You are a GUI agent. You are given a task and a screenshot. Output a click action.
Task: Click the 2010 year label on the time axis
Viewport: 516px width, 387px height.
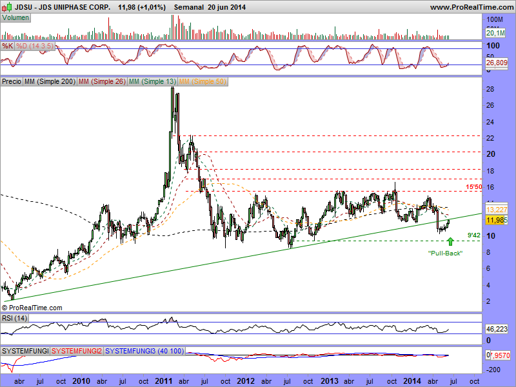[x=81, y=381]
